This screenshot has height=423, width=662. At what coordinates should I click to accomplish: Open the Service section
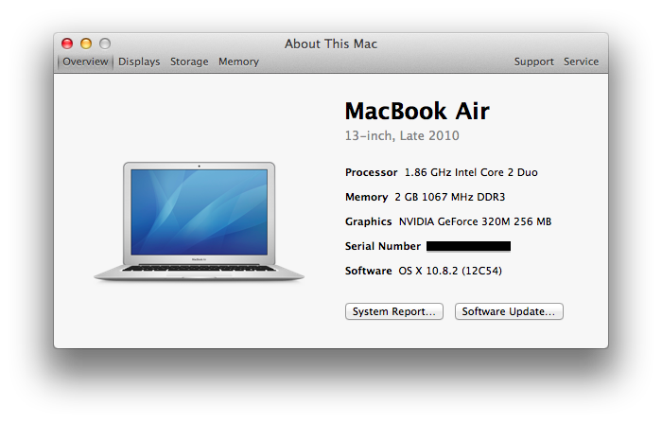tap(581, 62)
